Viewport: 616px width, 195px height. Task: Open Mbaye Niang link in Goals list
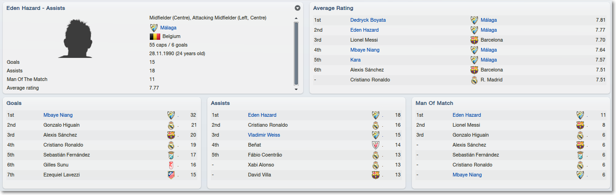coord(58,115)
